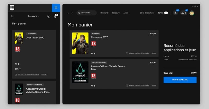Image resolution: width=209 pixels, height=109 pixels.
Task: Open the friends list icon
Action: [x=184, y=13]
